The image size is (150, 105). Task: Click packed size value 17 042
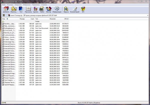click(x=32, y=28)
